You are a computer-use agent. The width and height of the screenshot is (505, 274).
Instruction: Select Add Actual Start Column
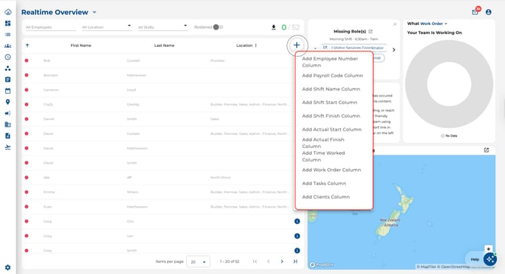334,129
